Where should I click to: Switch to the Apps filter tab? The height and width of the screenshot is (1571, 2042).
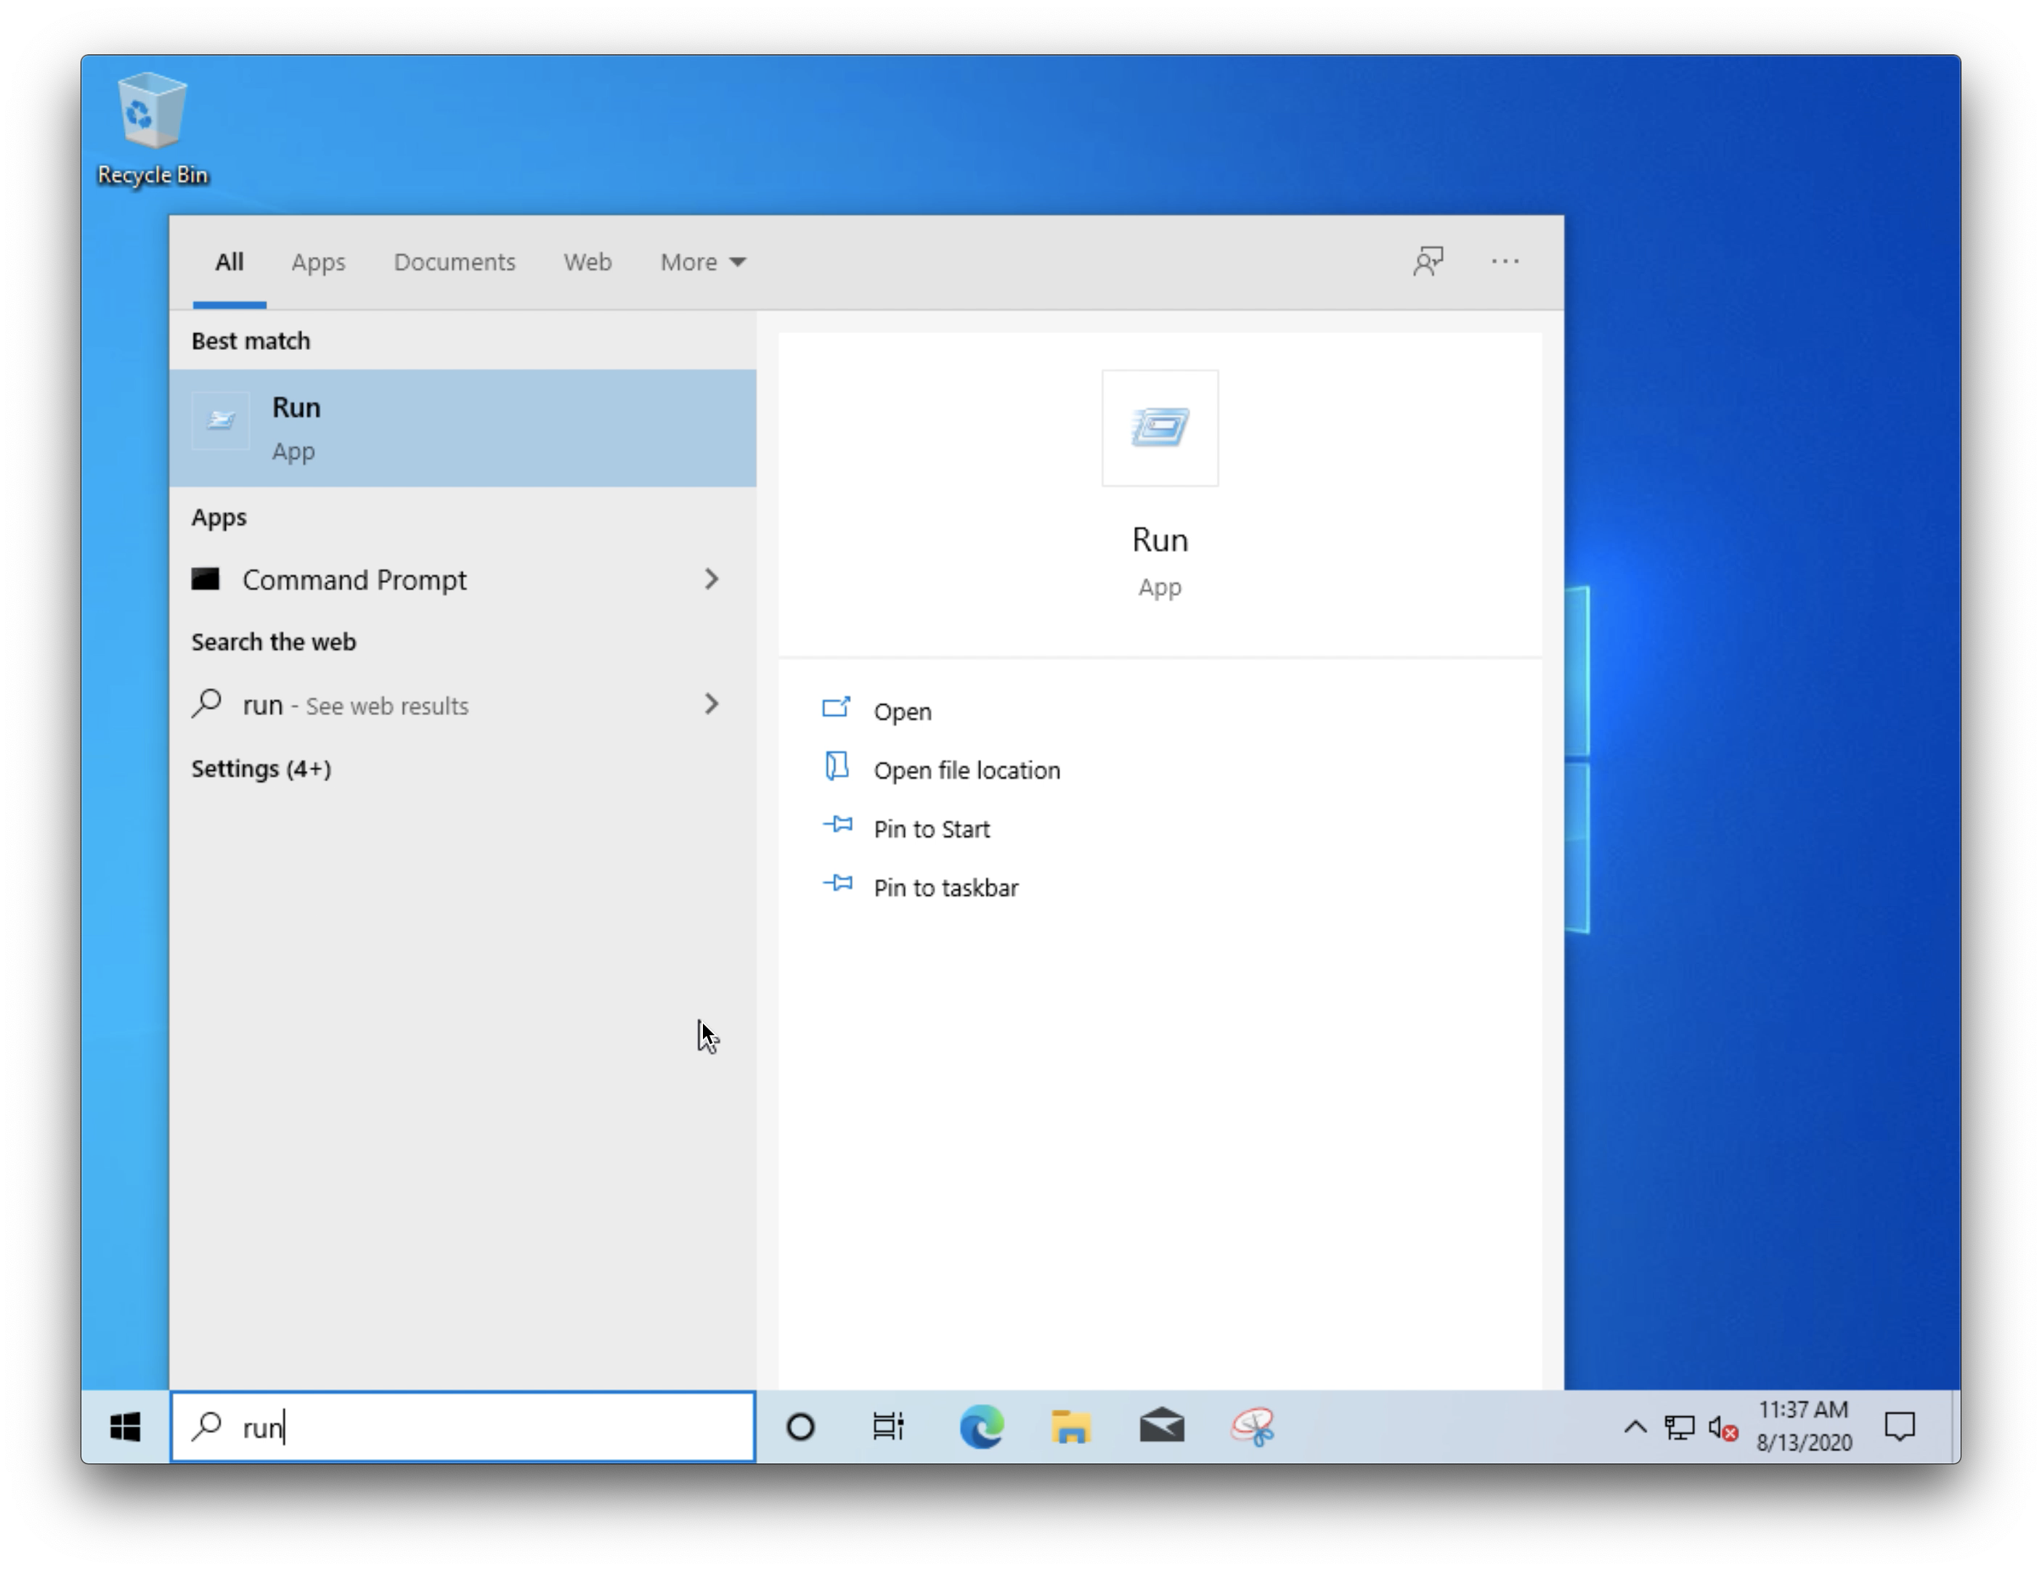(x=318, y=261)
